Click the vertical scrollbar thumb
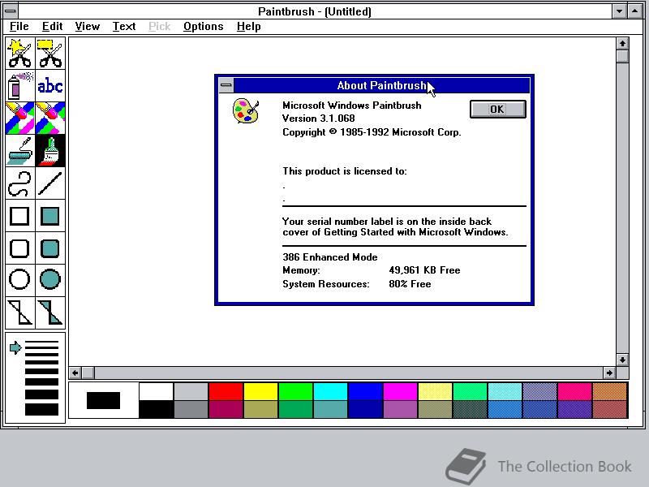 pos(622,56)
